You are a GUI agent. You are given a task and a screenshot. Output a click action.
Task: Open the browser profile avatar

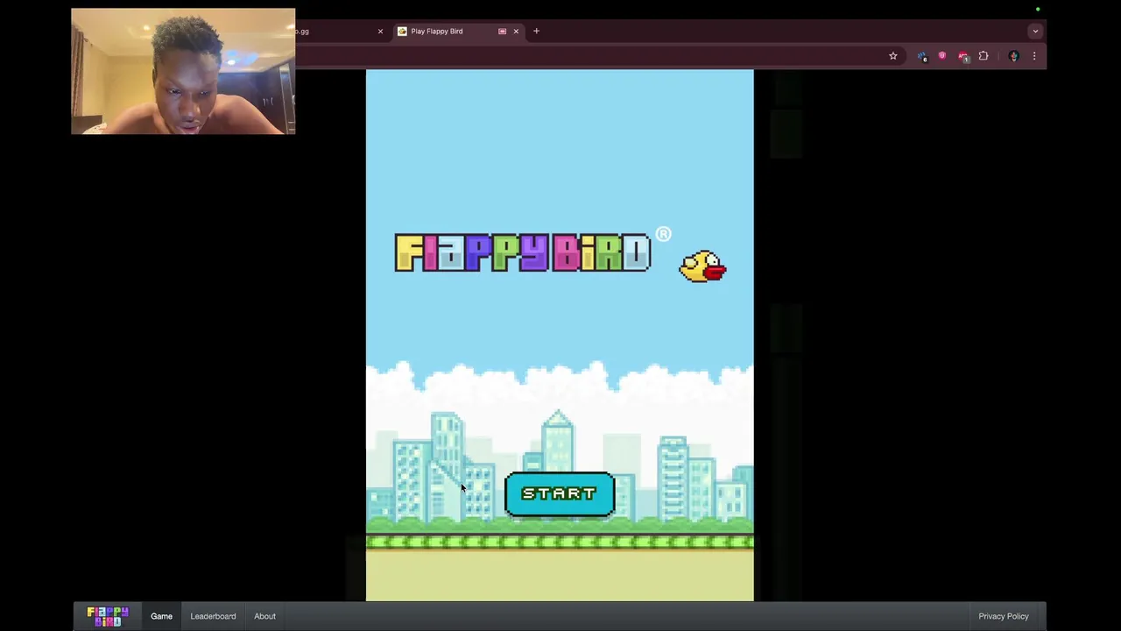(x=1014, y=56)
